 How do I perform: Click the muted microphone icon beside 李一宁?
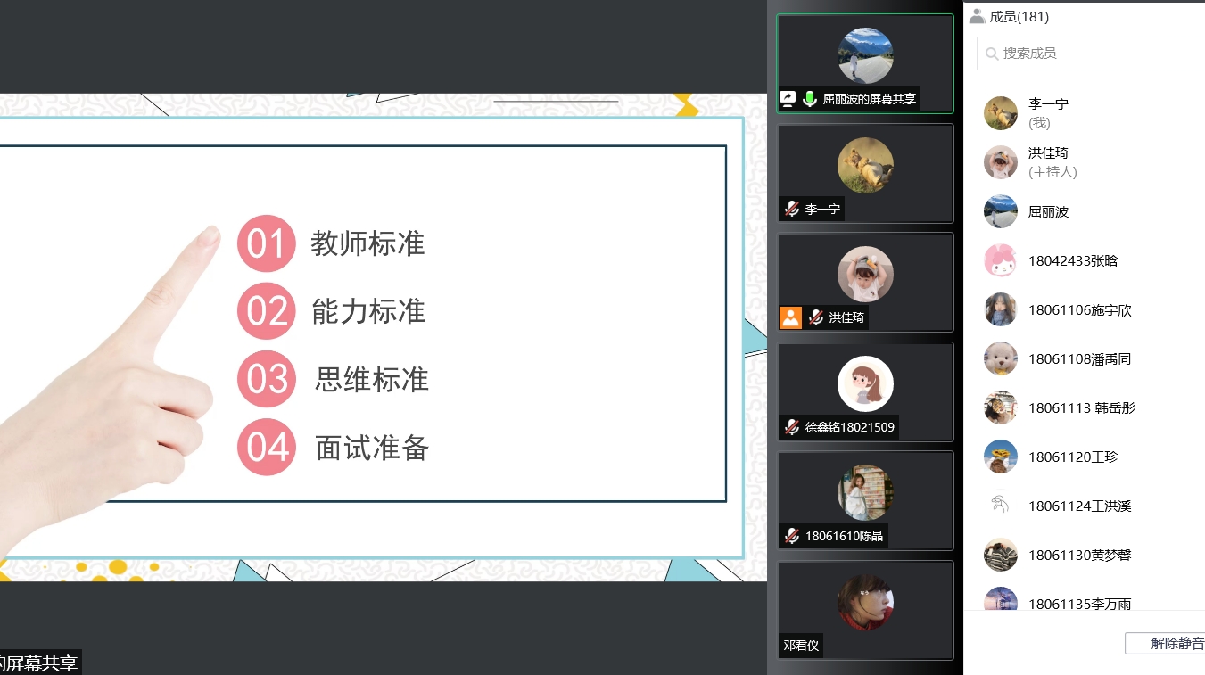[x=791, y=210]
